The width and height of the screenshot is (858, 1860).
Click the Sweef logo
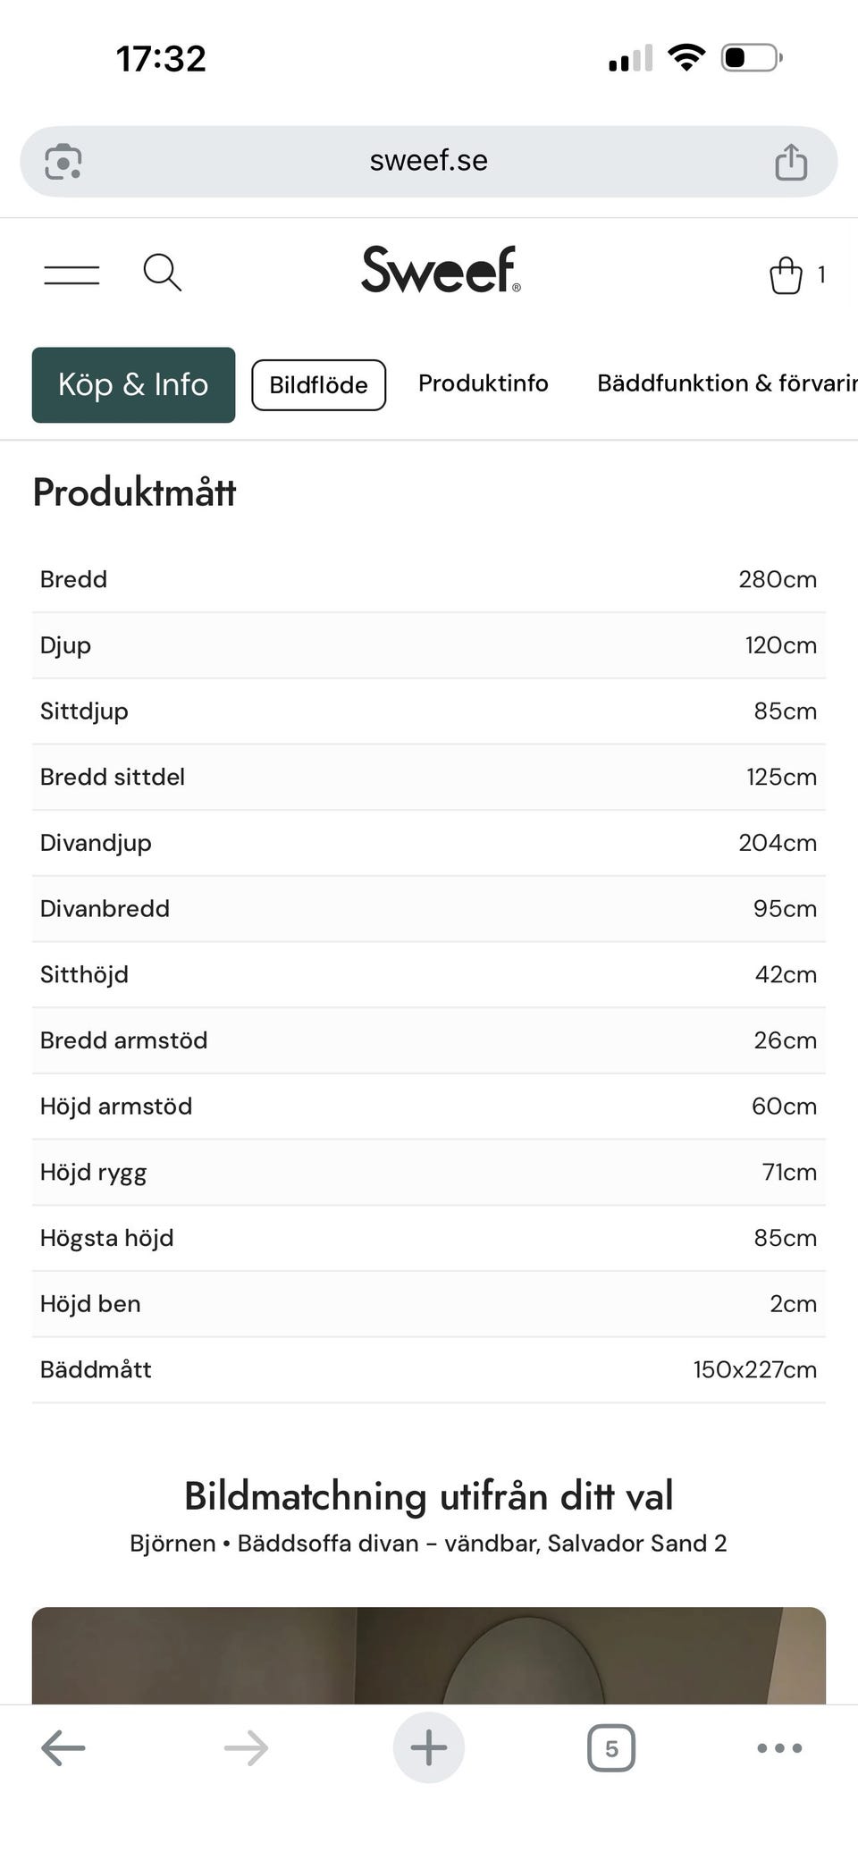[x=441, y=269]
